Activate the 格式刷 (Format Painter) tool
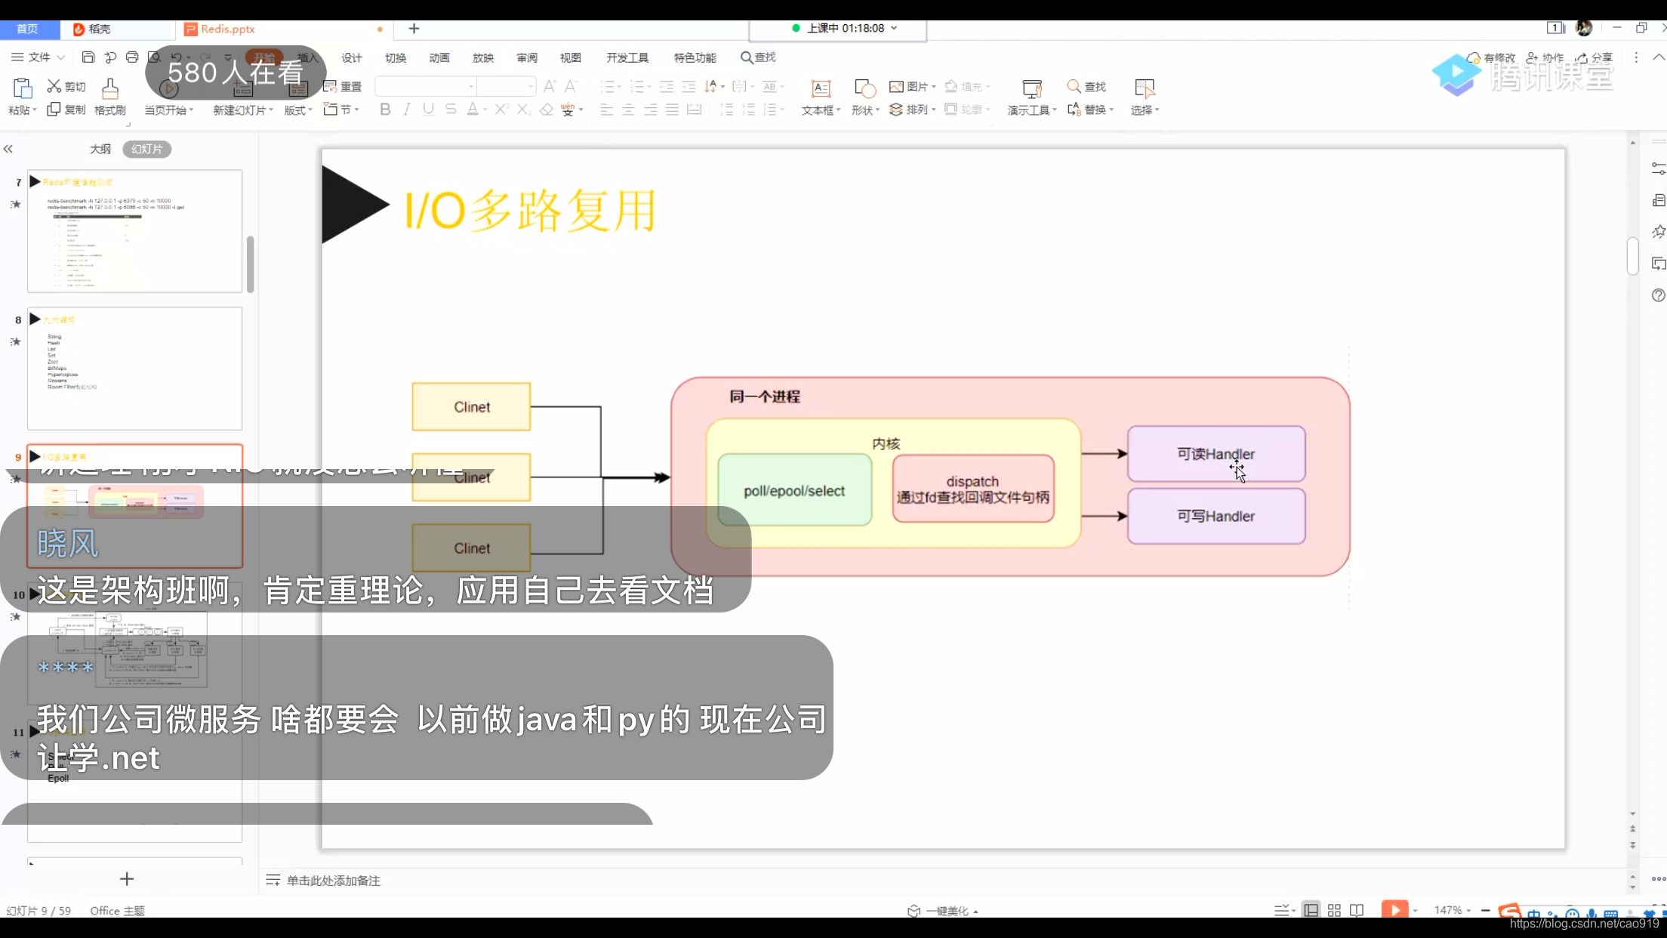Screen dimensions: 1667x938 (x=109, y=96)
